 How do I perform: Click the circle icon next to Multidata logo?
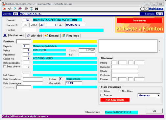point(142,9)
